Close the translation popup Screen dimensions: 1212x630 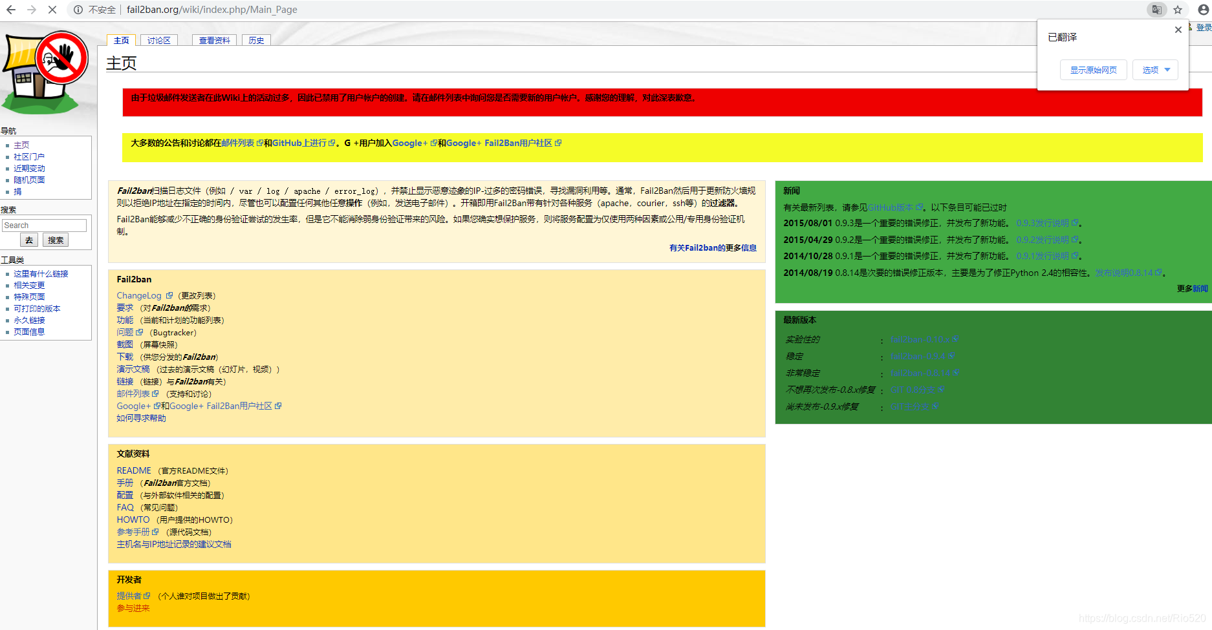click(1178, 30)
